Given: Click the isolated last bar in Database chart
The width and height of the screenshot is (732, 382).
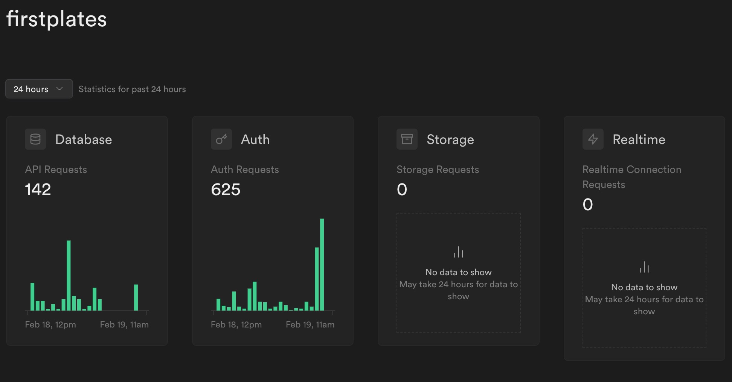Looking at the screenshot, I should point(136,297).
